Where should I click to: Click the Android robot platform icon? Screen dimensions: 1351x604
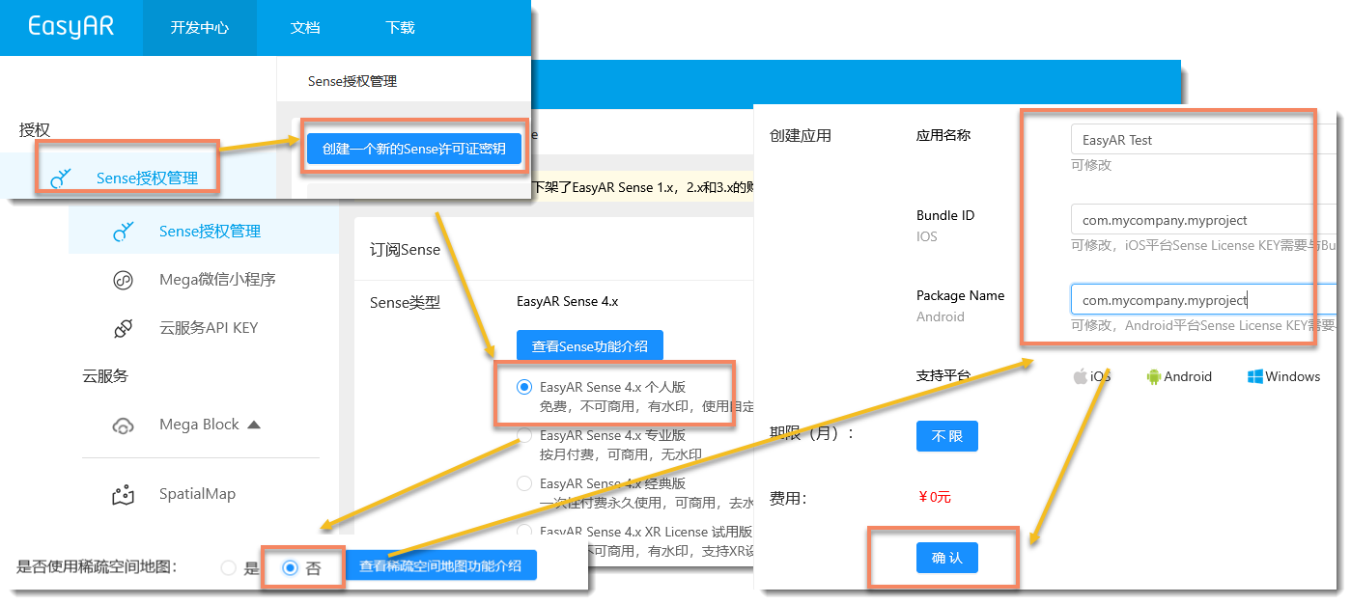pos(1153,377)
